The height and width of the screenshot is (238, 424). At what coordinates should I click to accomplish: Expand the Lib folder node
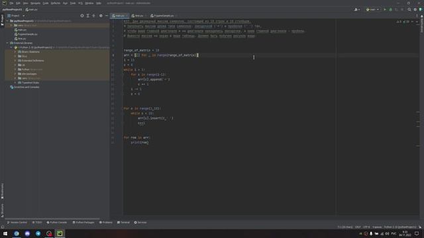(x=15, y=65)
